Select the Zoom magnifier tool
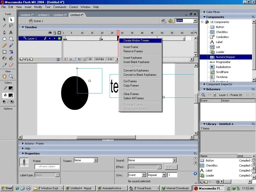The height and width of the screenshot is (192, 256). pyautogui.click(x=11, y=76)
